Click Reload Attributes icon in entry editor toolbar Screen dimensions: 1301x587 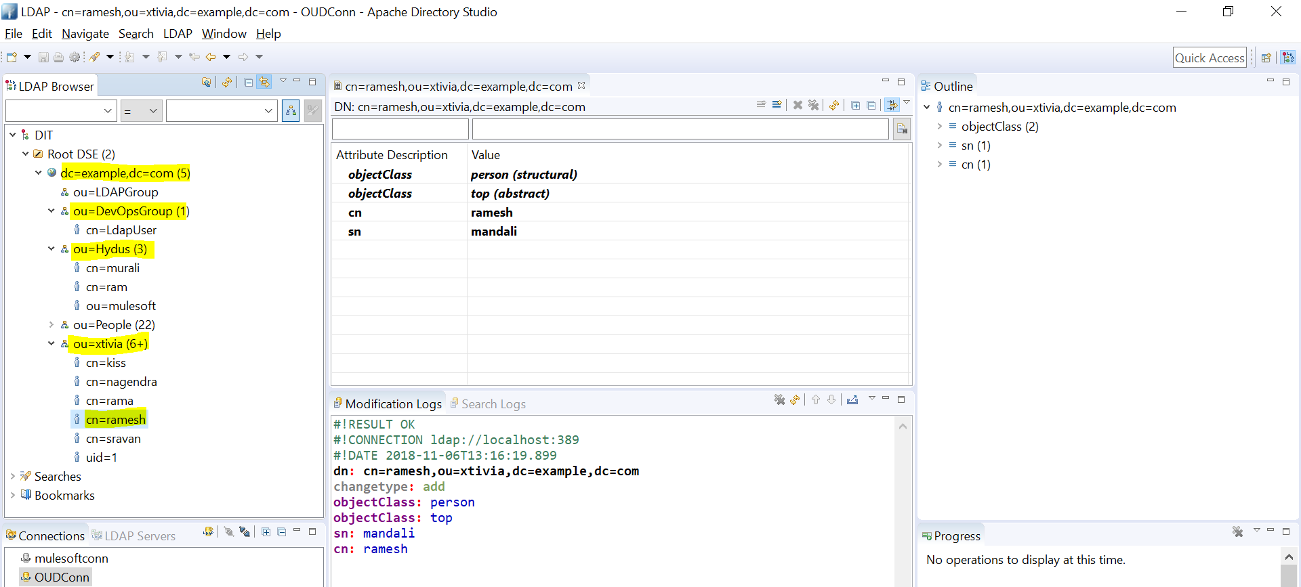[x=834, y=105]
